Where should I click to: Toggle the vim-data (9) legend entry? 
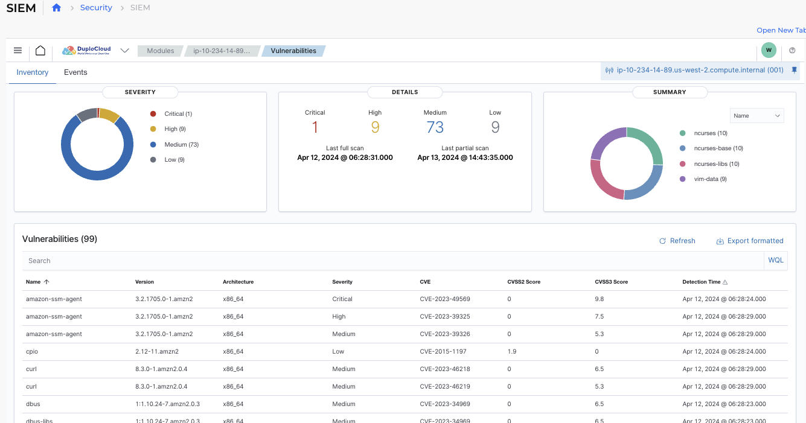point(703,179)
